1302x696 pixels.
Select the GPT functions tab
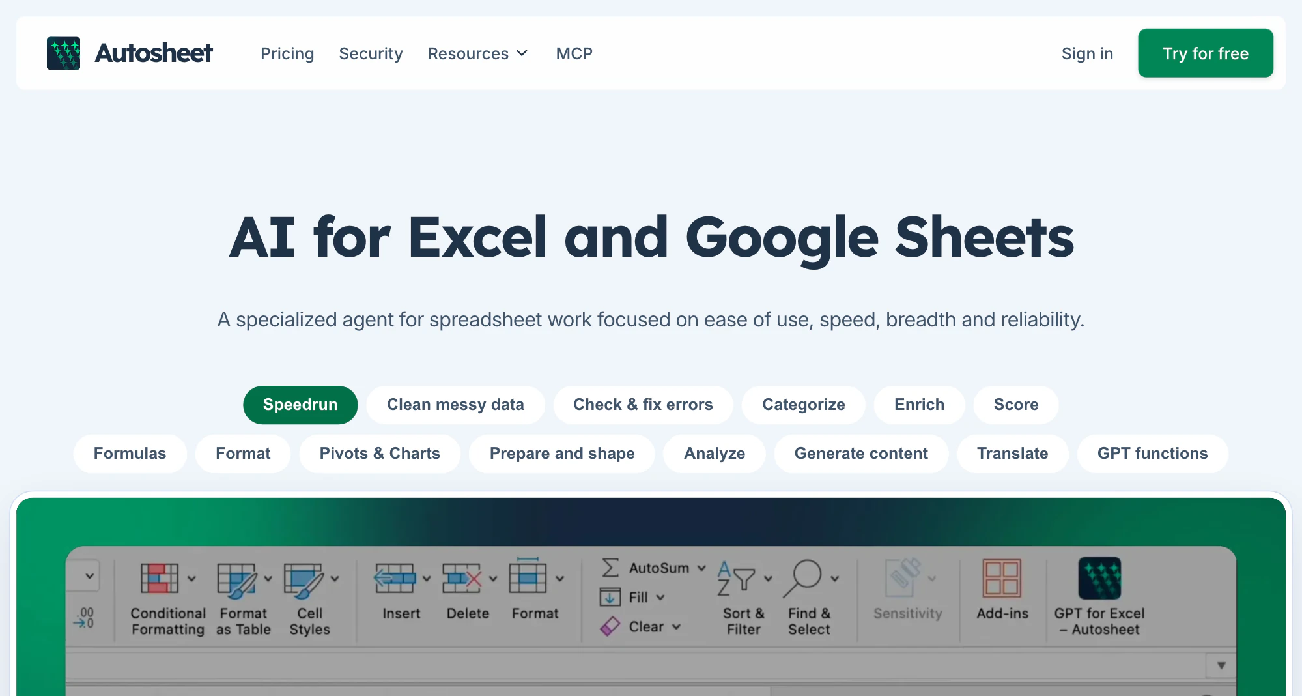pos(1153,454)
